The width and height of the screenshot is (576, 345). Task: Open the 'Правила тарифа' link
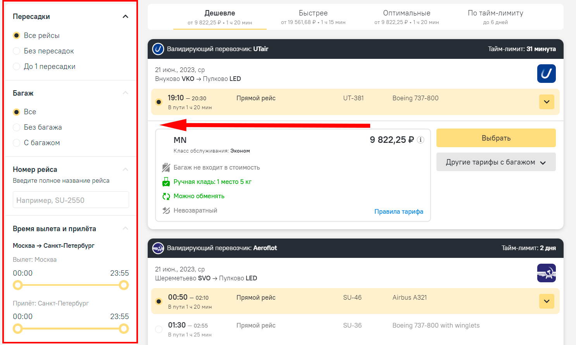tap(398, 211)
